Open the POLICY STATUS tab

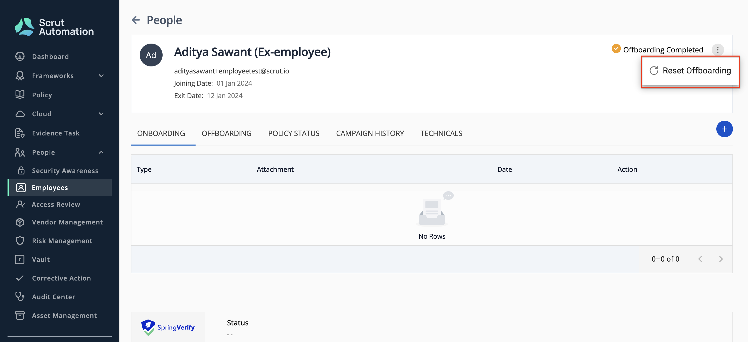click(x=293, y=133)
